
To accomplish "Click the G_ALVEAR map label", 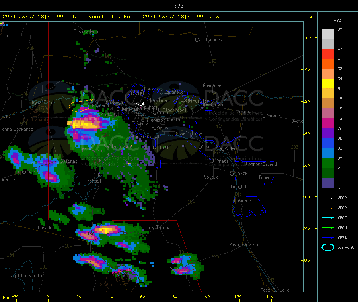I will [238, 174].
